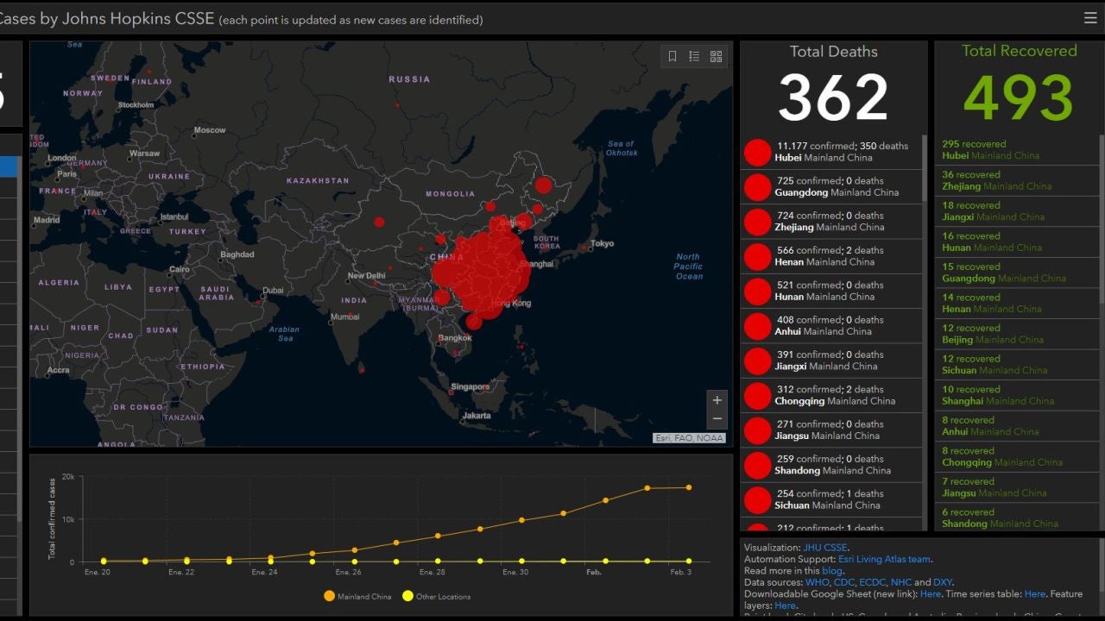Open the WHO data source link
1105x621 pixels.
pyautogui.click(x=816, y=582)
